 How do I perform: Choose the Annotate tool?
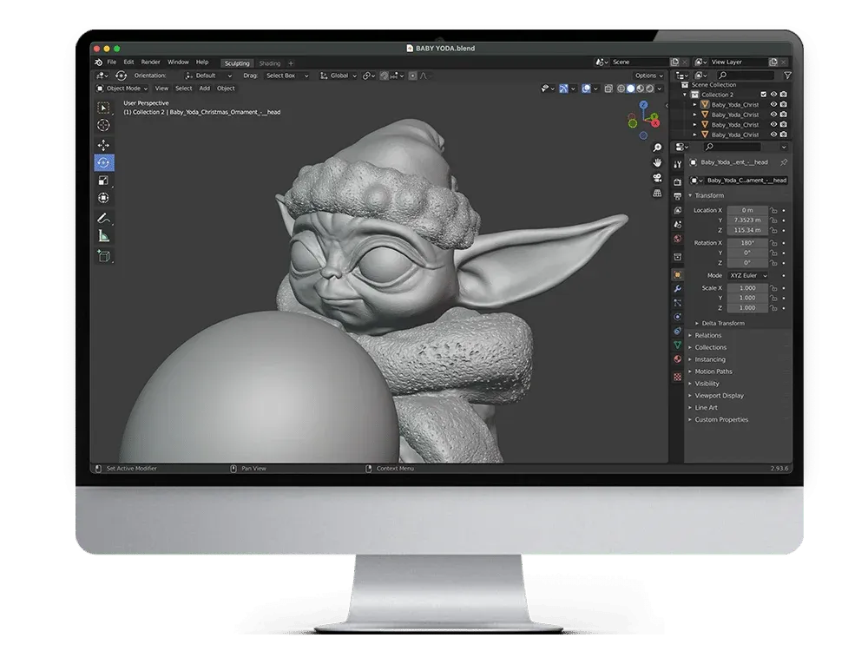(103, 218)
